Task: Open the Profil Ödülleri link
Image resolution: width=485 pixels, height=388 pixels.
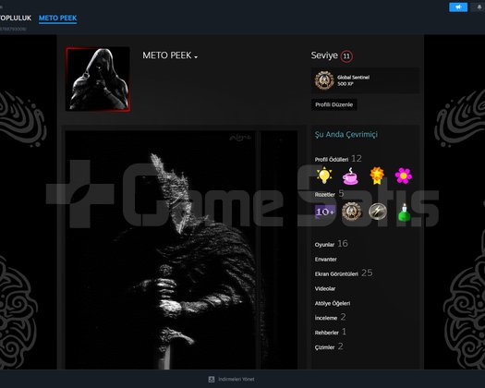Action: coord(332,159)
